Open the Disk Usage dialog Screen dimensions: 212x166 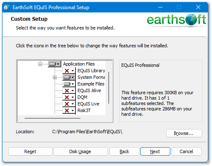tap(80, 151)
